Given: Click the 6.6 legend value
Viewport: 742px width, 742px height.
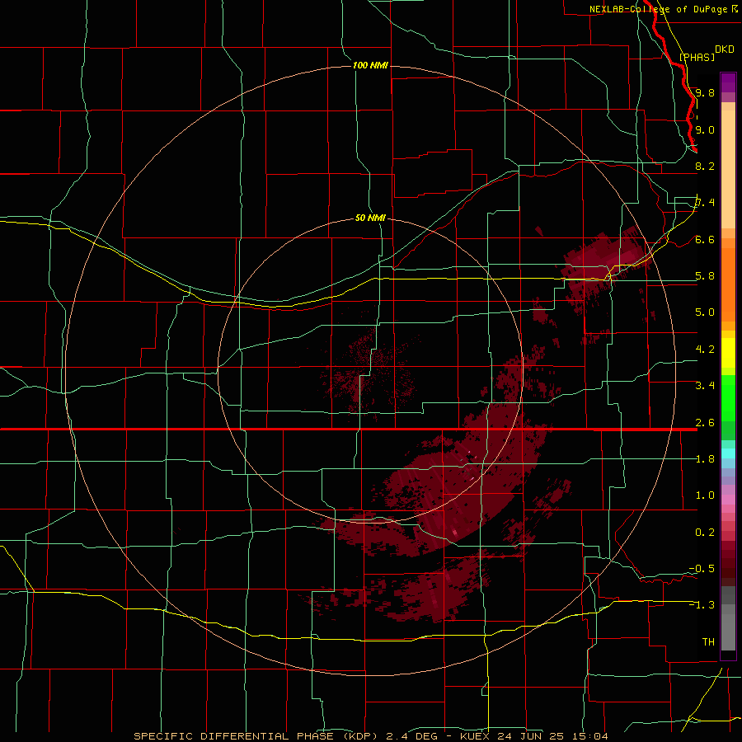Looking at the screenshot, I should tap(705, 239).
